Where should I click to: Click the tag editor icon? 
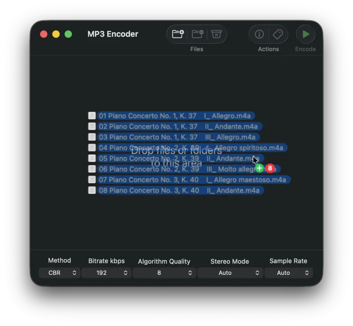coord(278,34)
